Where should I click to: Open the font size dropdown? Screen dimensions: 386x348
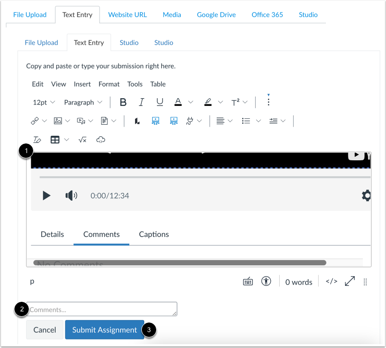pyautogui.click(x=43, y=102)
